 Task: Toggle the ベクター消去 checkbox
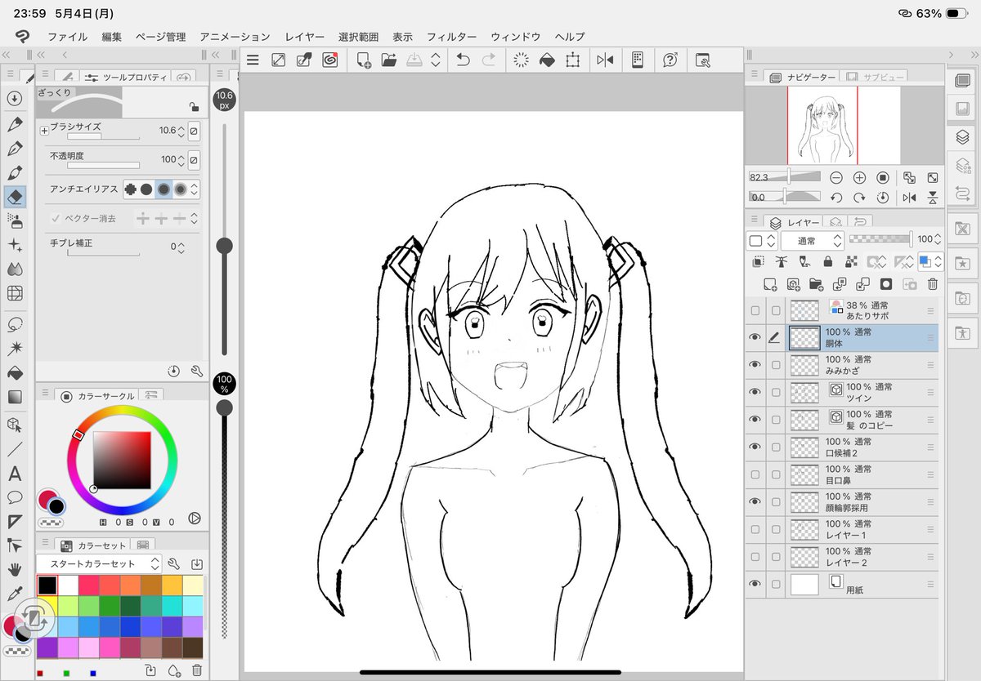tap(56, 219)
